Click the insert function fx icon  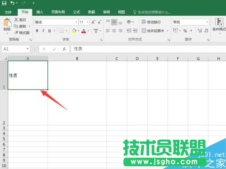pos(64,49)
